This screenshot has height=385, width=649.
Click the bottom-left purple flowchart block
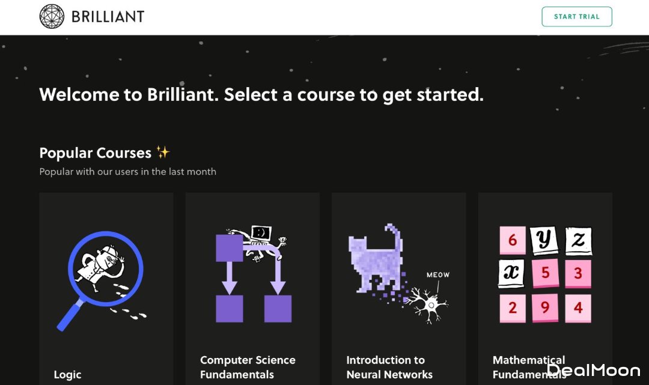tap(229, 308)
